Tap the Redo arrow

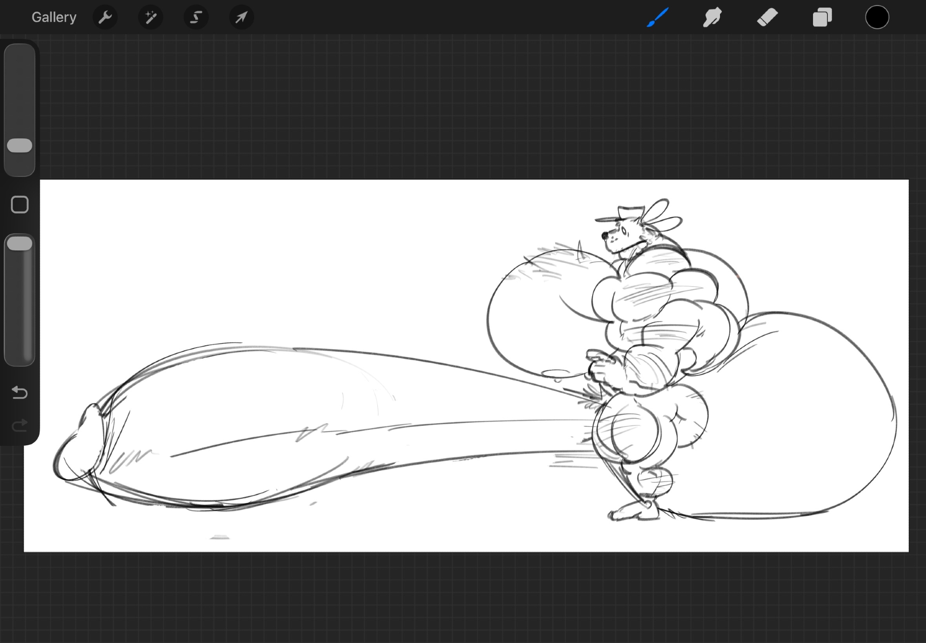pyautogui.click(x=19, y=425)
